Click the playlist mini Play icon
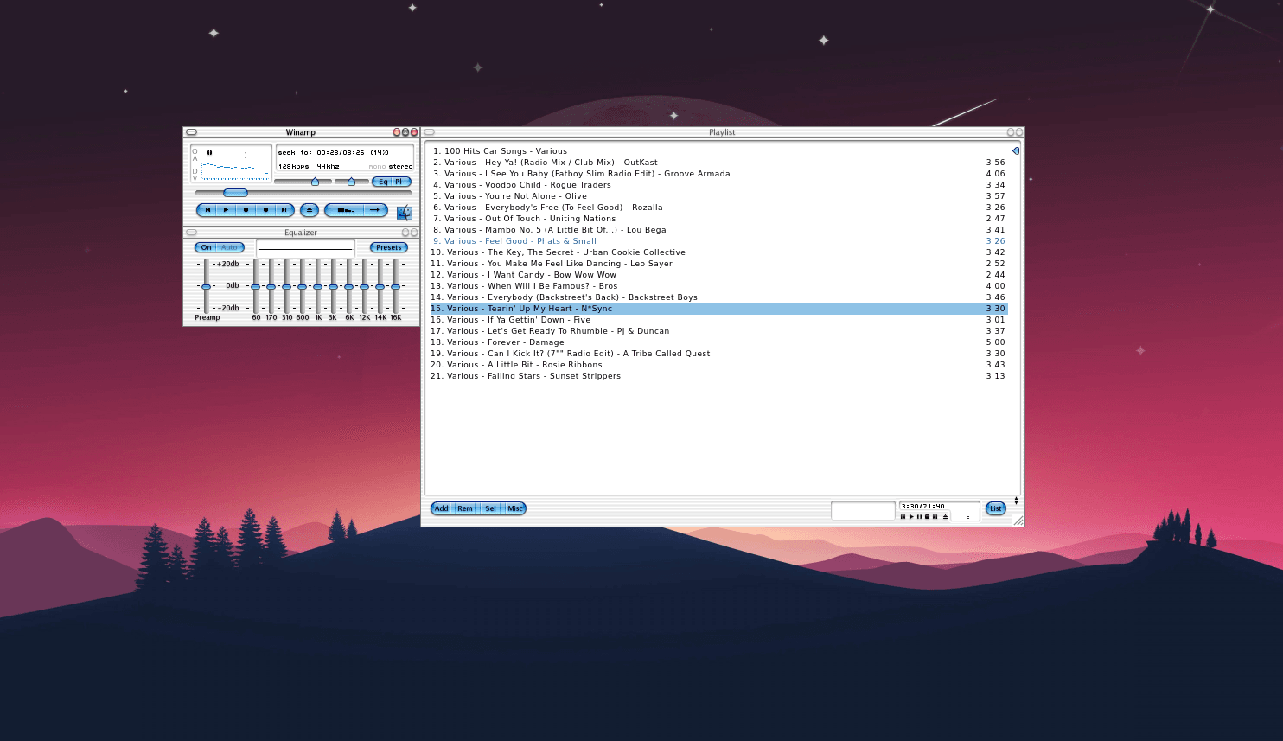 911,517
